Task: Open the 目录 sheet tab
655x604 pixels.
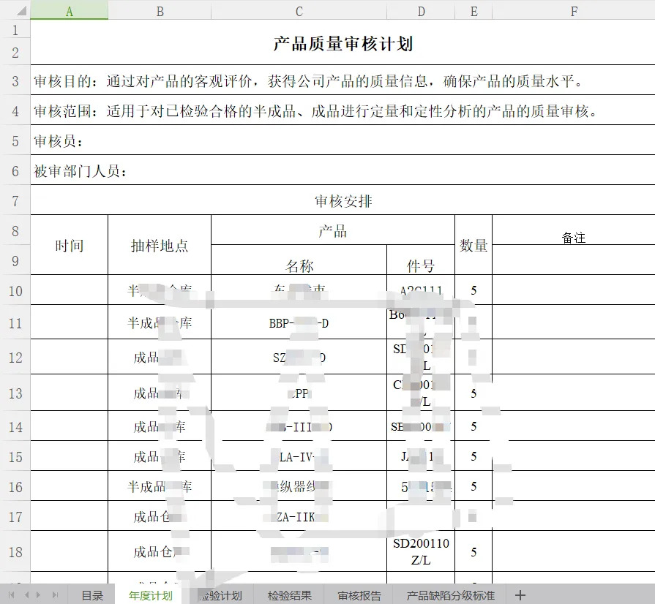Action: pos(92,595)
